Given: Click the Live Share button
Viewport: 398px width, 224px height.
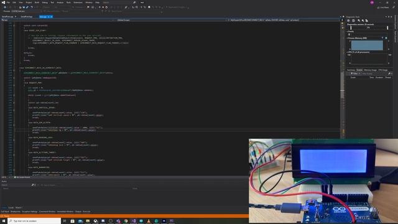Looking at the screenshot, I should [383, 7].
